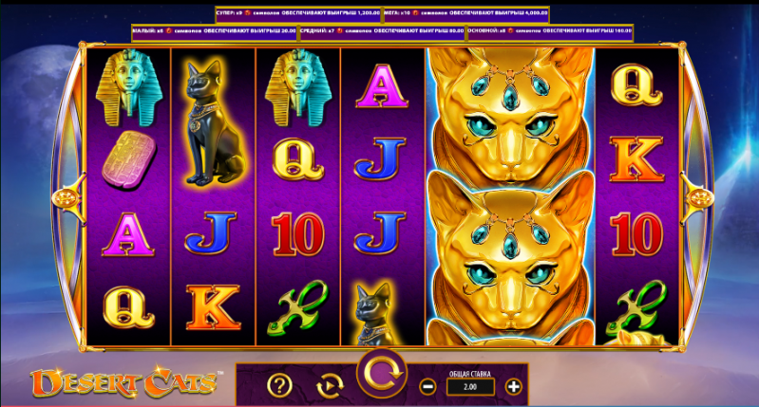The width and height of the screenshot is (759, 407).
Task: Click the МЕГА jackpot banner
Action: (x=466, y=13)
